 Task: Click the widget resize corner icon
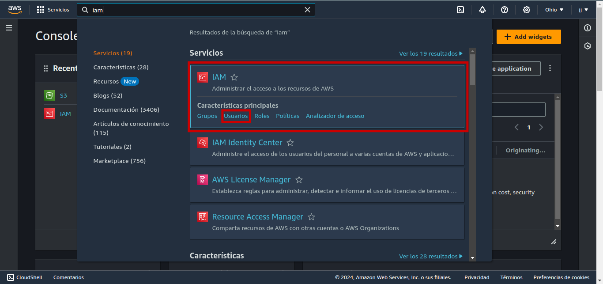click(x=554, y=242)
